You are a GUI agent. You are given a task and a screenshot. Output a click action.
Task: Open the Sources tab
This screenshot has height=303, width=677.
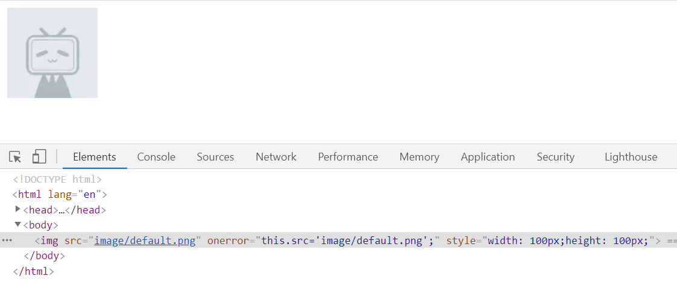click(215, 157)
